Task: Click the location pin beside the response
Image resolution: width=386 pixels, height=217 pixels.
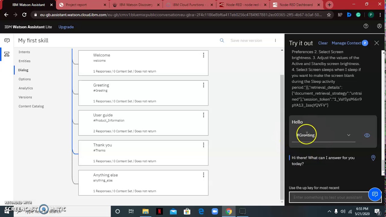Action: [x=373, y=158]
